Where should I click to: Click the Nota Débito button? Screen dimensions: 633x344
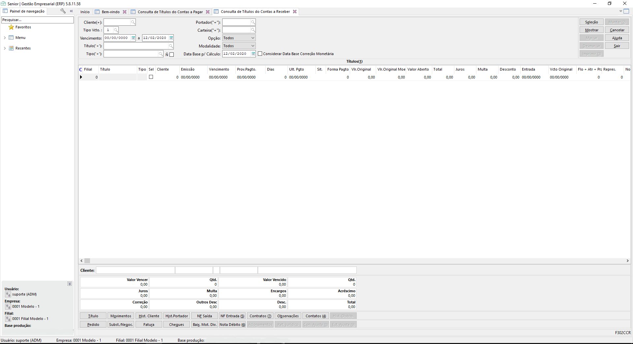coord(232,325)
